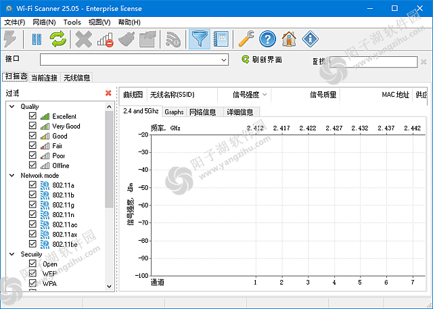The width and height of the screenshot is (433, 309).
Task: Click the green refresh arrows icon
Action: click(x=58, y=39)
